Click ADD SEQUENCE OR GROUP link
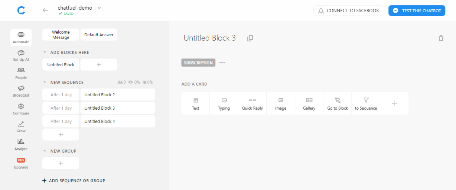Screen dimensions: 456x190 coord(74,181)
